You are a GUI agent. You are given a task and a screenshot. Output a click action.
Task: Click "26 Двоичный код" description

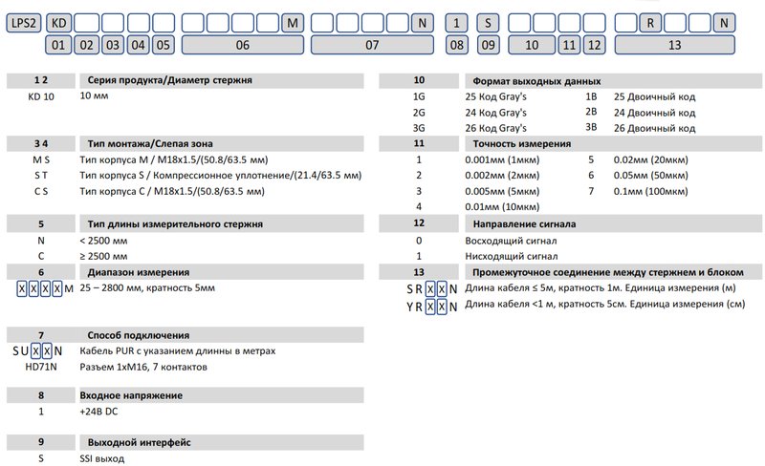click(654, 128)
